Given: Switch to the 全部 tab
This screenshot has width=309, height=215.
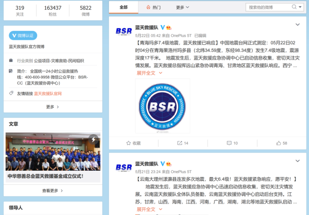Looking at the screenshot, I should [x=123, y=7].
